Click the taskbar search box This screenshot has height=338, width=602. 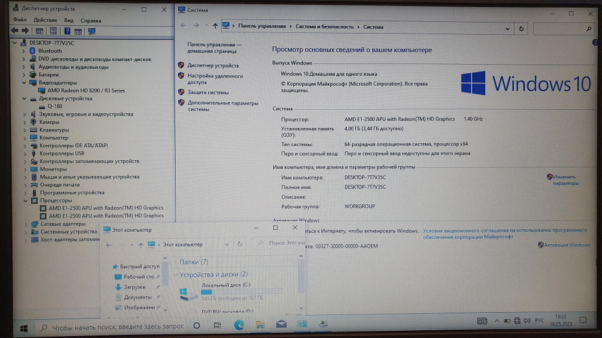click(x=112, y=327)
